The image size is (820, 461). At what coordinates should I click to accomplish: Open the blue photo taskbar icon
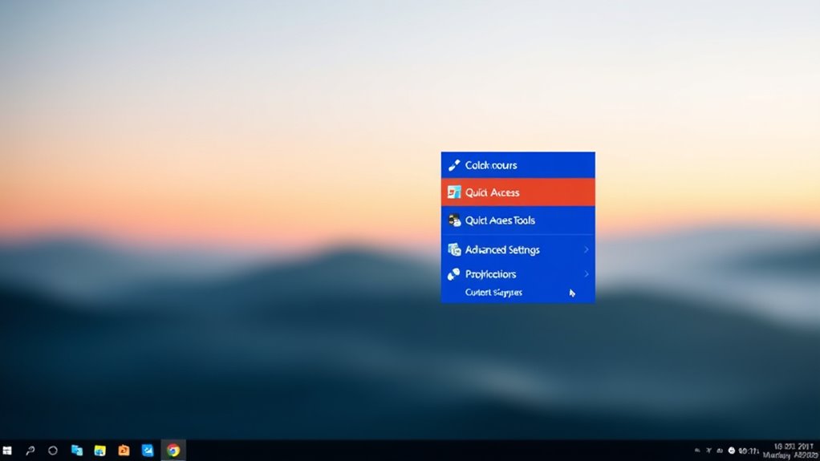tap(148, 451)
